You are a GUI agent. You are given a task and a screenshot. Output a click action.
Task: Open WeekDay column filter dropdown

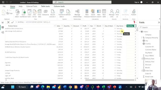[135, 26]
